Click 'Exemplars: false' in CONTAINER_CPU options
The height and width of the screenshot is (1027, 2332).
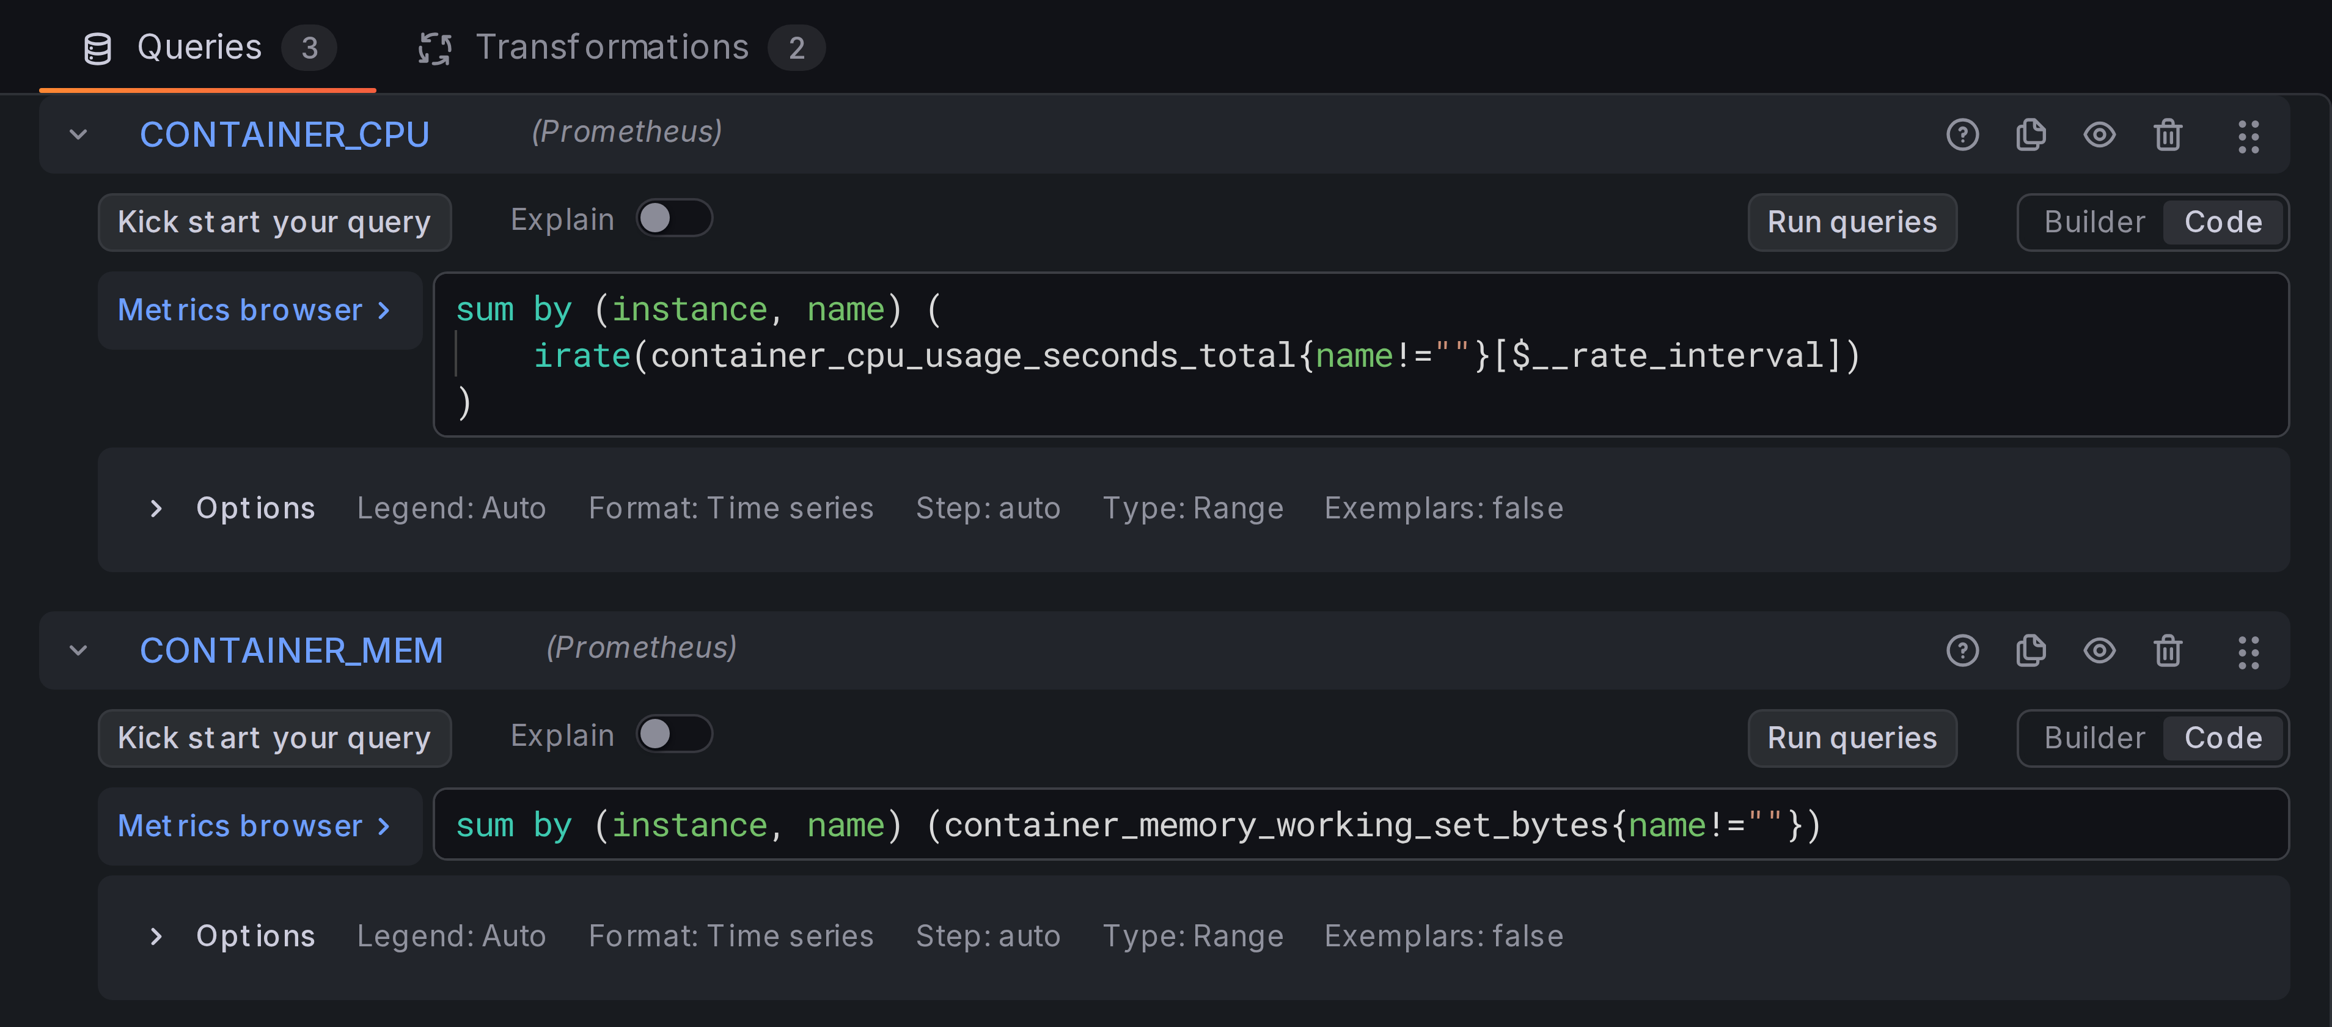click(1443, 508)
